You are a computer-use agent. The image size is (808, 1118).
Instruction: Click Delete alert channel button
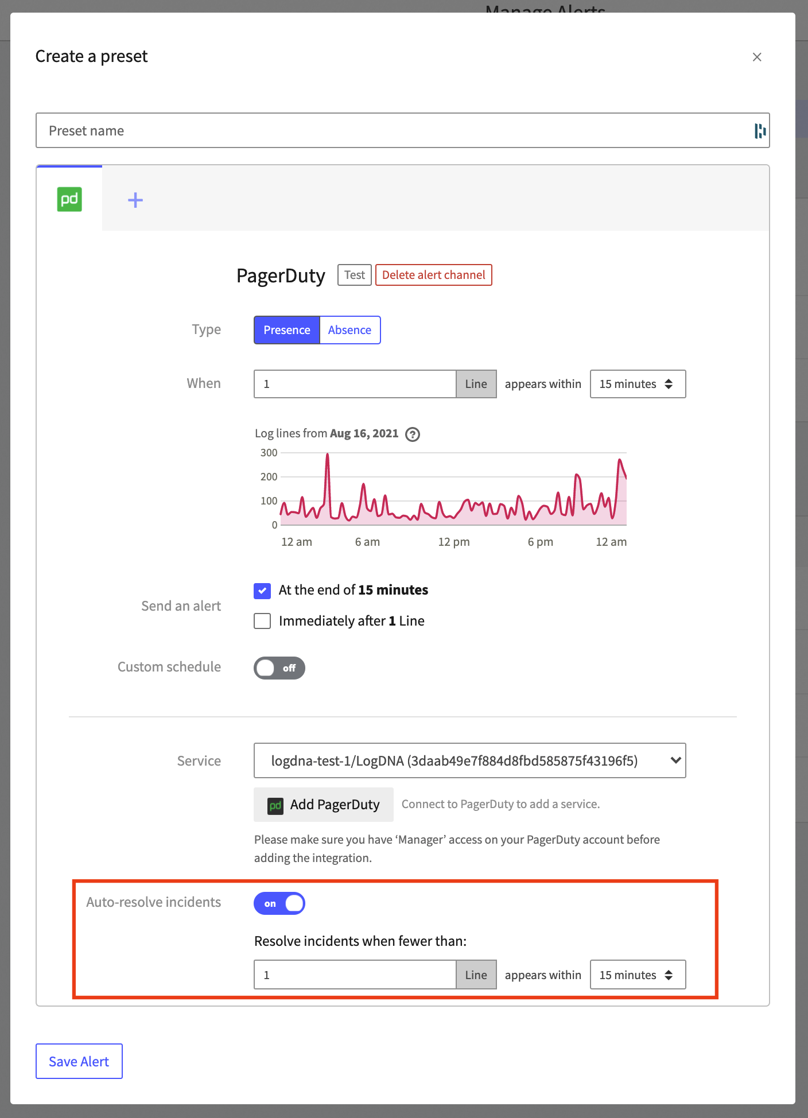point(433,275)
